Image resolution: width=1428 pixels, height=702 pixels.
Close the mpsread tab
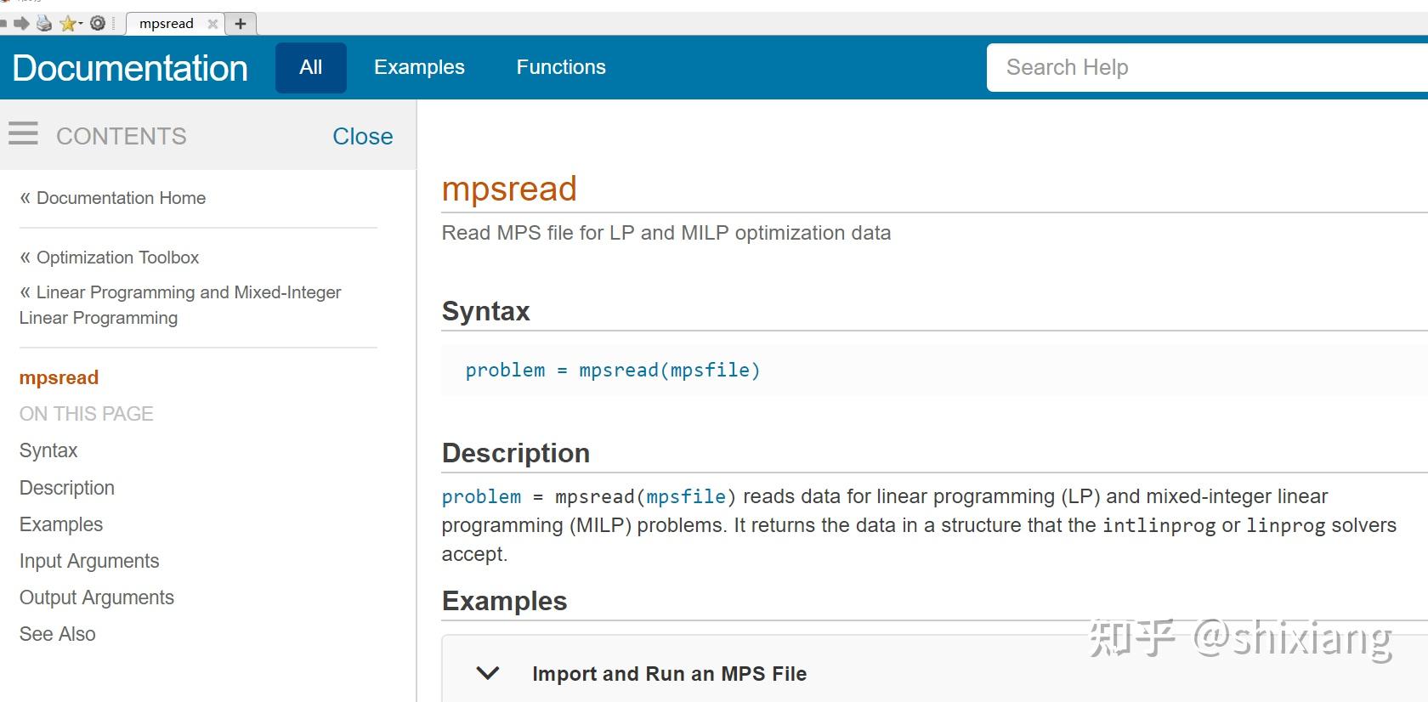point(212,24)
